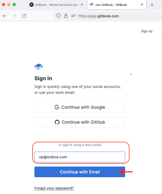The height and width of the screenshot is (194, 162).
Task: Open the tracking protection shield icon
Action: click(59, 16)
